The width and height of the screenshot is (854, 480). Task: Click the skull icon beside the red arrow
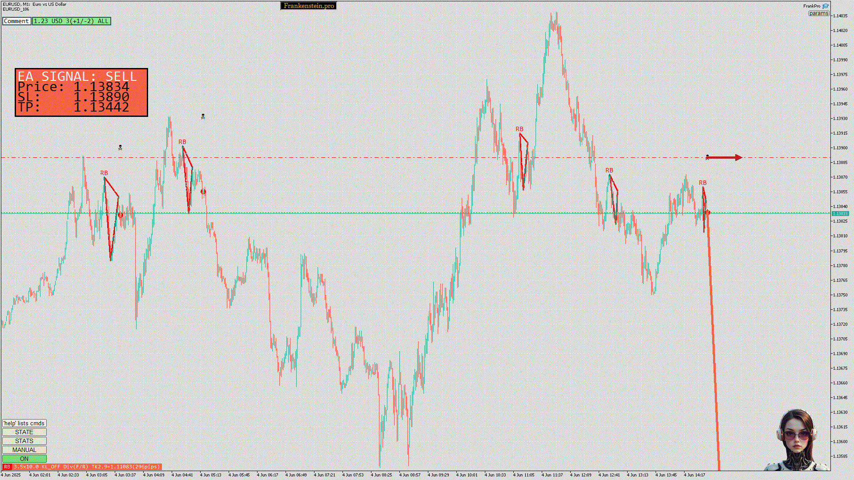pos(707,157)
